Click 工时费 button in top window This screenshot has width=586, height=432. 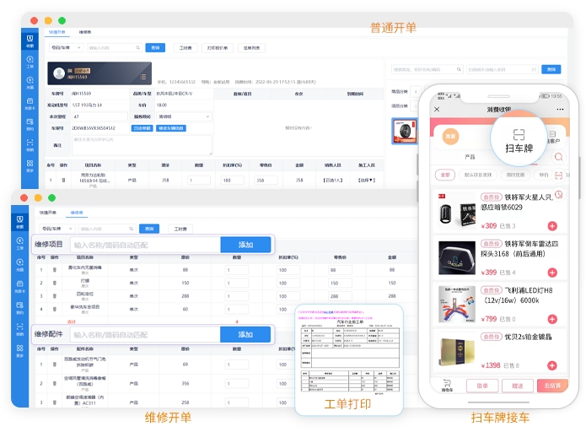(185, 48)
